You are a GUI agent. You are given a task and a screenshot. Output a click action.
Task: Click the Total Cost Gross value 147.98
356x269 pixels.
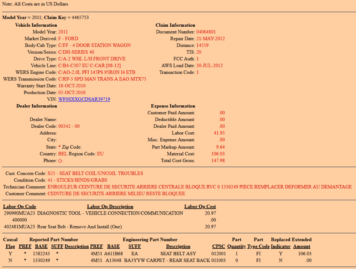pos(218,161)
